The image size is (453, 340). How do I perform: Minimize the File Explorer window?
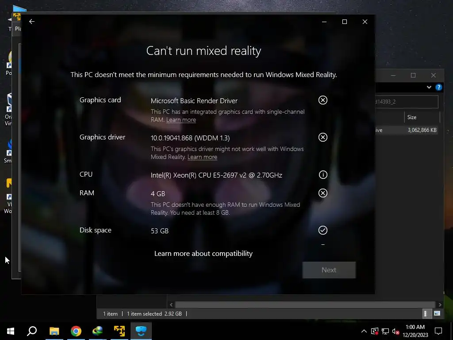click(393, 75)
